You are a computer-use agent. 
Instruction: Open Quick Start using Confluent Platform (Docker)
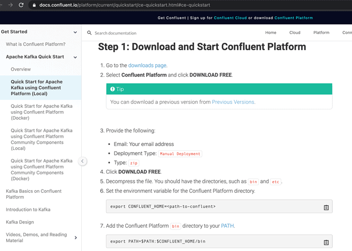[x=41, y=112]
